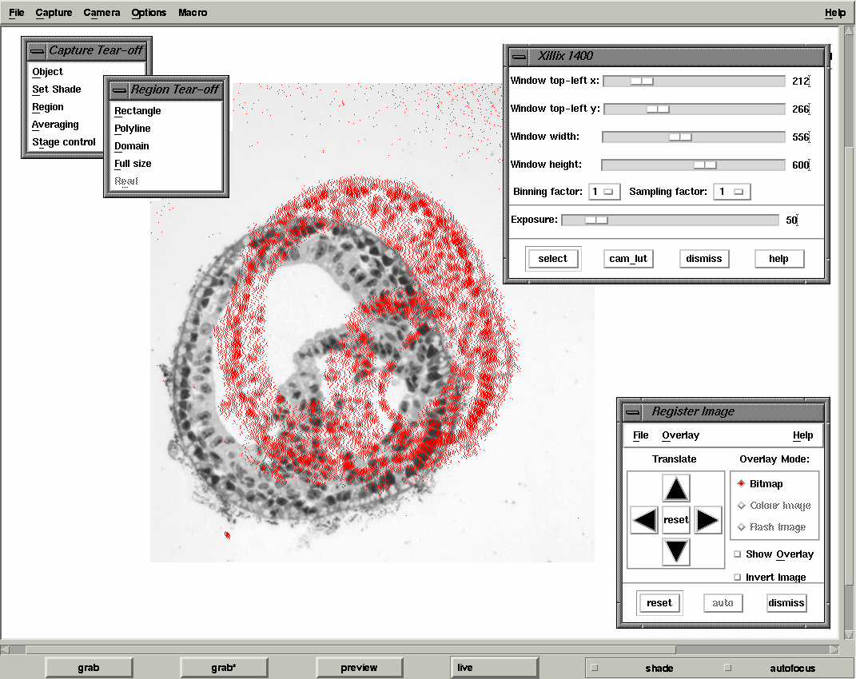Open the Camera menu

point(102,13)
